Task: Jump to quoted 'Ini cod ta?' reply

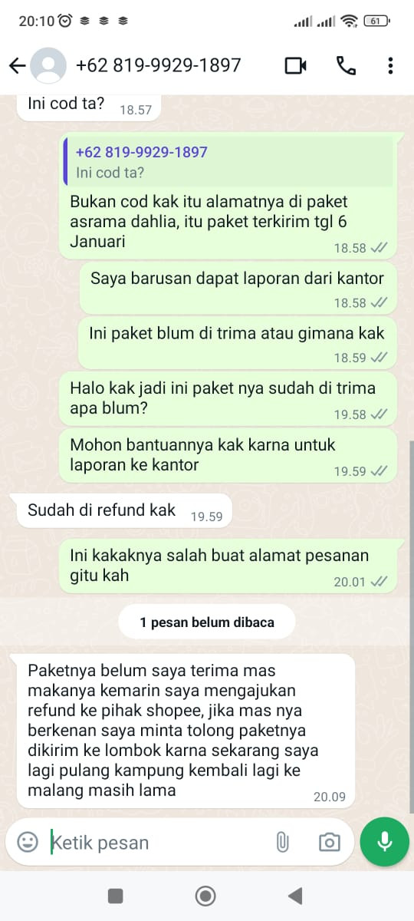Action: coord(228,162)
